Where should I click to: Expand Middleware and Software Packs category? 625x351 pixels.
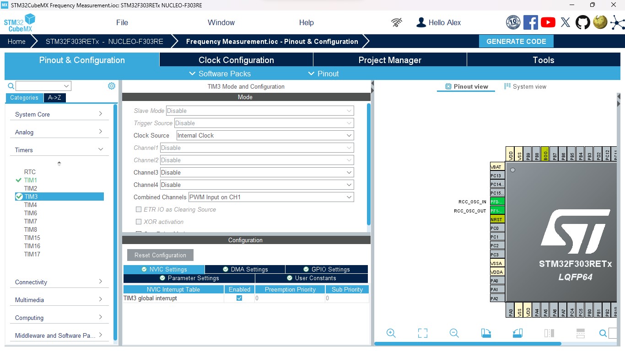(x=59, y=335)
